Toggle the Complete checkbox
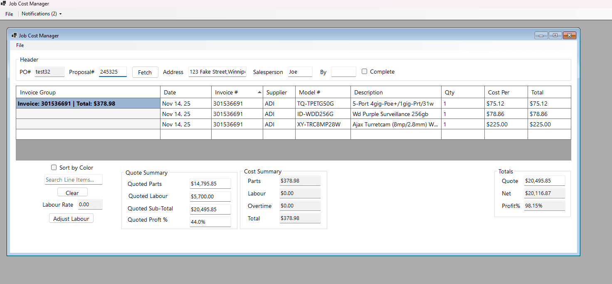Screen dimensions: 612x284 point(365,72)
